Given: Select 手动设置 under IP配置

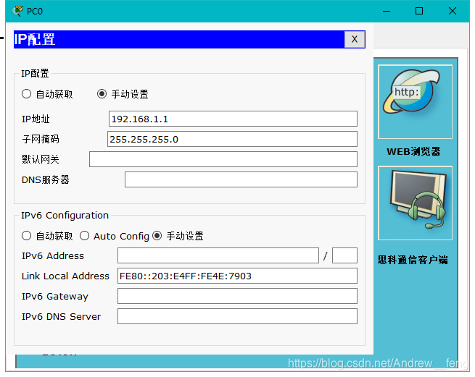Looking at the screenshot, I should pos(102,94).
